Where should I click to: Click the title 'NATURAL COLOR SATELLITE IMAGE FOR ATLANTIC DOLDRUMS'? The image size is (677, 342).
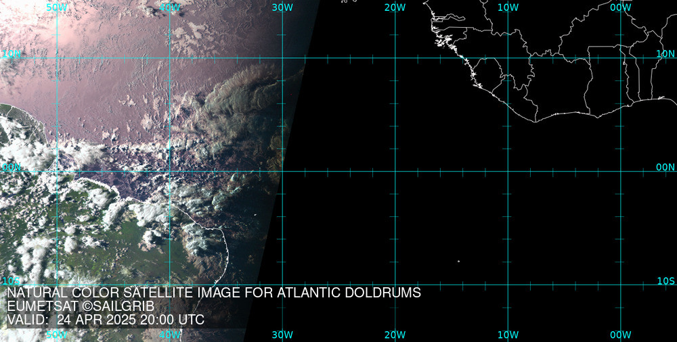pyautogui.click(x=214, y=293)
